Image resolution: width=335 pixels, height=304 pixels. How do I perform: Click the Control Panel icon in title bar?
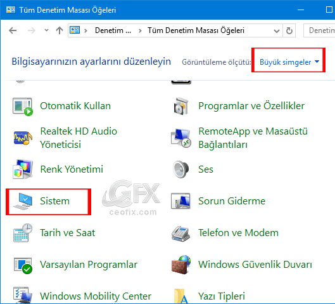pos(11,10)
